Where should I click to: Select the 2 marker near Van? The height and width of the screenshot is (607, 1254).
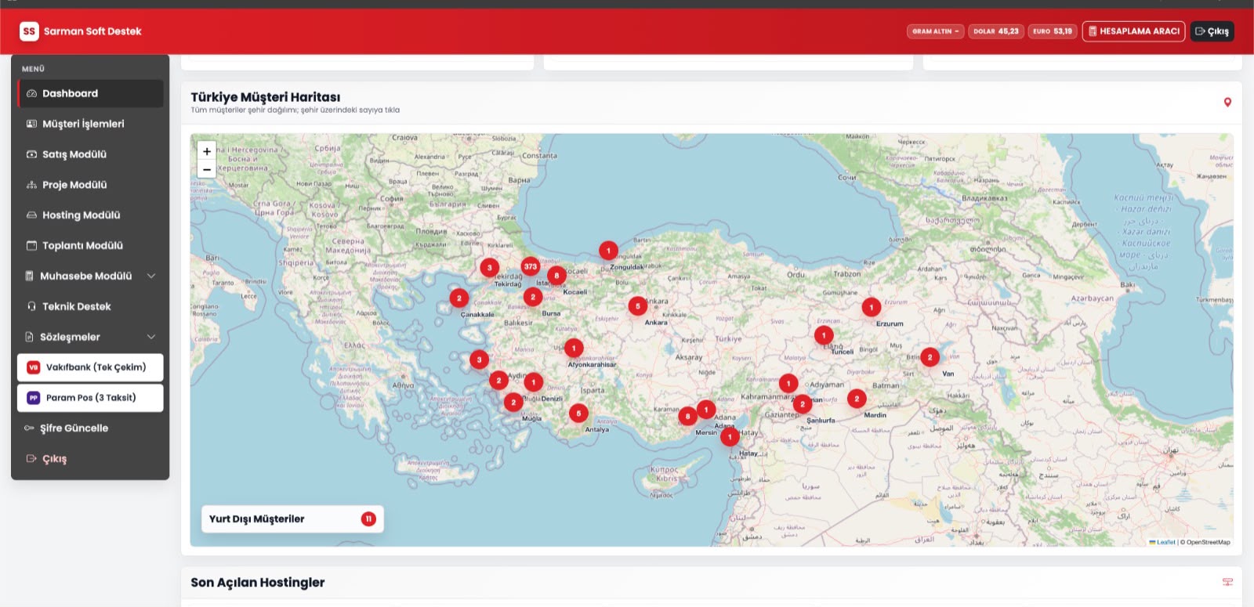930,357
